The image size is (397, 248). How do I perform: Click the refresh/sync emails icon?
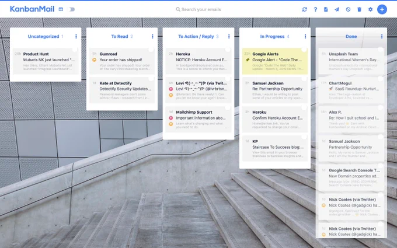(304, 9)
